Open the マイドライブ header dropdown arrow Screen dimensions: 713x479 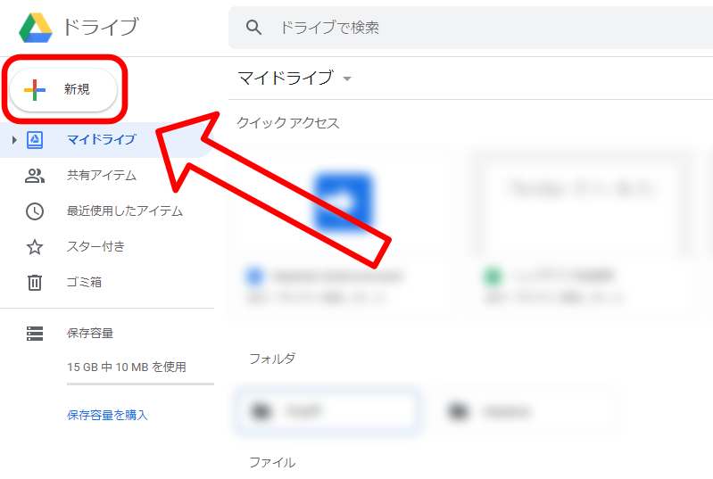click(347, 78)
